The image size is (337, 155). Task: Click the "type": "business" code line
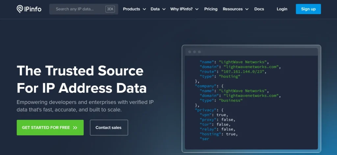(221, 100)
